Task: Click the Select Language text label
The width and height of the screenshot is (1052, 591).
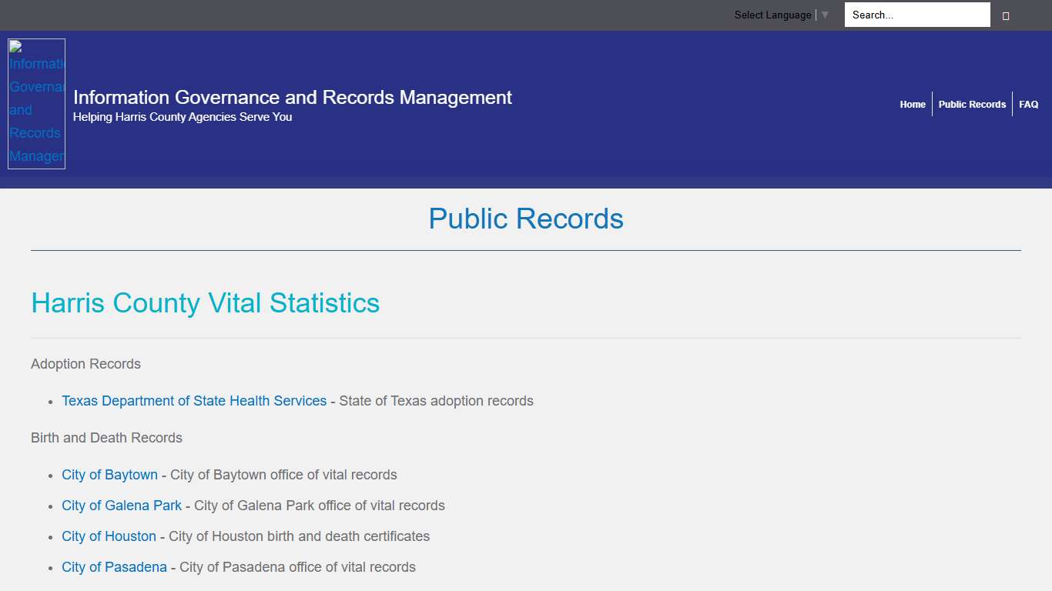Action: click(x=772, y=15)
